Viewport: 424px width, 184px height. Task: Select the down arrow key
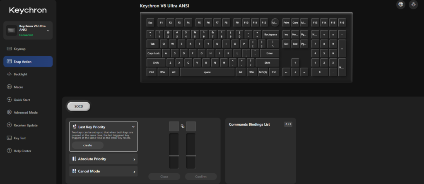295,72
